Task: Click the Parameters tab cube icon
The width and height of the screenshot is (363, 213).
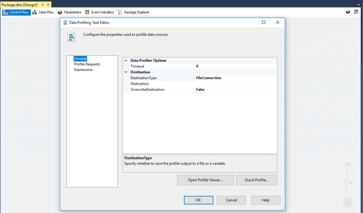Action: coord(60,12)
